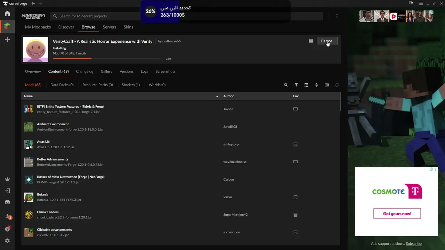Click the environment icon in someaddon row
The image size is (445, 250).
pyautogui.click(x=296, y=232)
